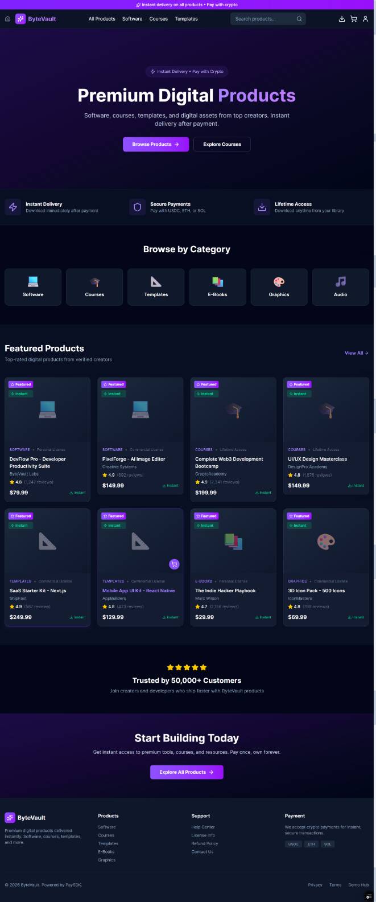Add Mobile App UI Kit to cart
Screen dimensions: 376x902
click(174, 564)
